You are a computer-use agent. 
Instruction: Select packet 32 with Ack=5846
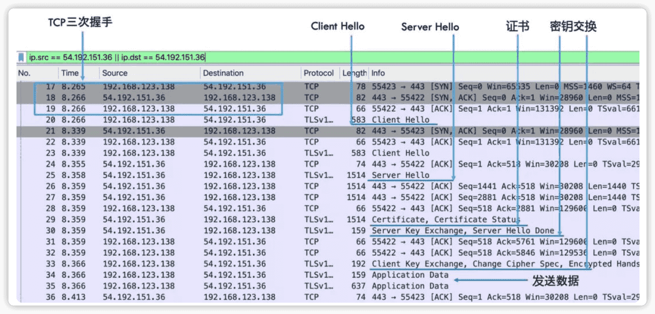click(x=328, y=253)
